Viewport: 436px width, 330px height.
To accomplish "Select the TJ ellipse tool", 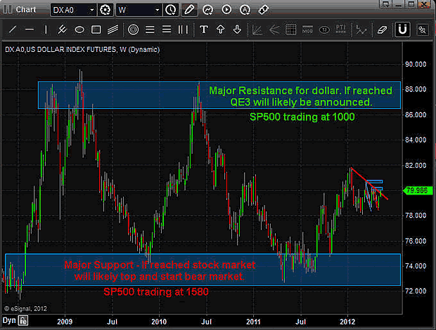I will coord(324,29).
